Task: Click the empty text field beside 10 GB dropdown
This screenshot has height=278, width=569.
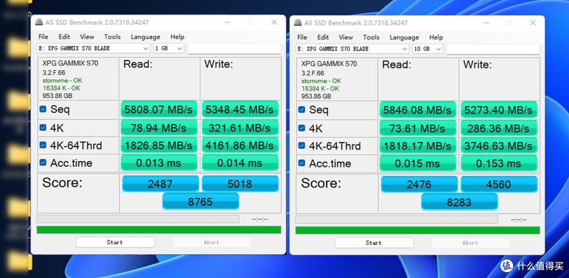Action: click(x=493, y=48)
